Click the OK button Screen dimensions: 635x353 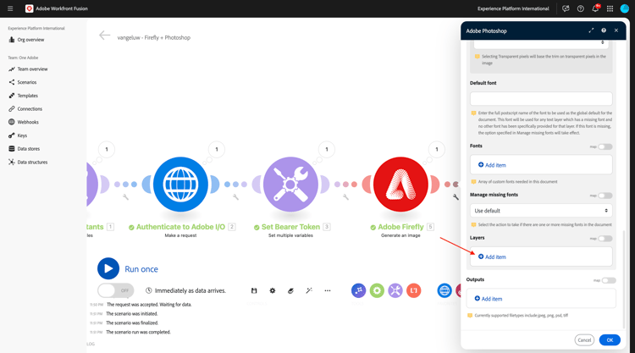click(610, 340)
